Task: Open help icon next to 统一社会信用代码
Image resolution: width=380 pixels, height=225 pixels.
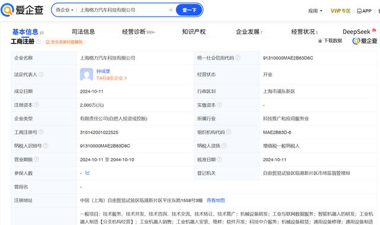Action: pyautogui.click(x=237, y=58)
